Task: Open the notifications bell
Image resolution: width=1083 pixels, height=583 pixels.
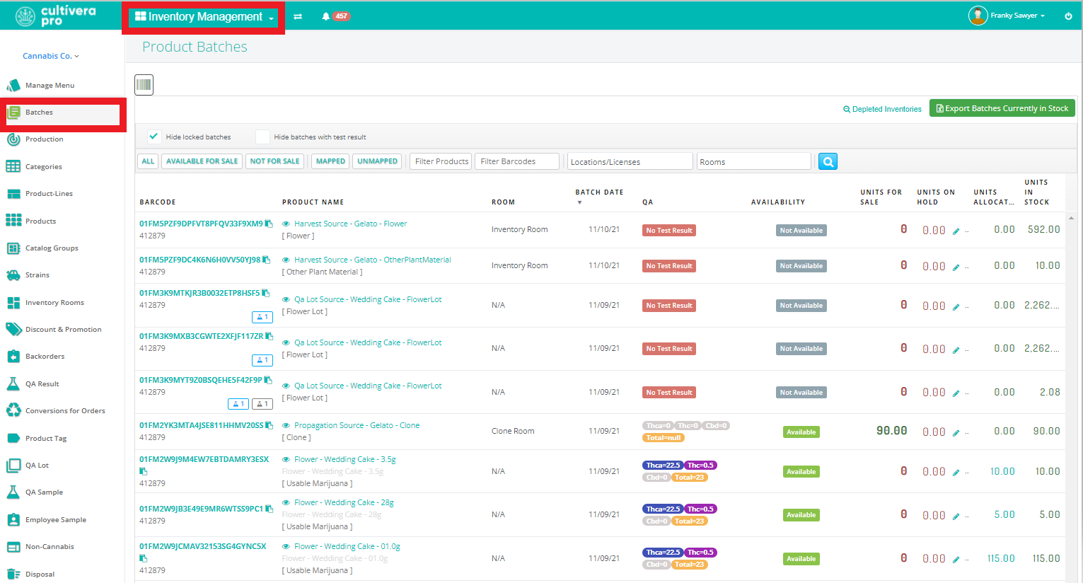Action: [326, 16]
